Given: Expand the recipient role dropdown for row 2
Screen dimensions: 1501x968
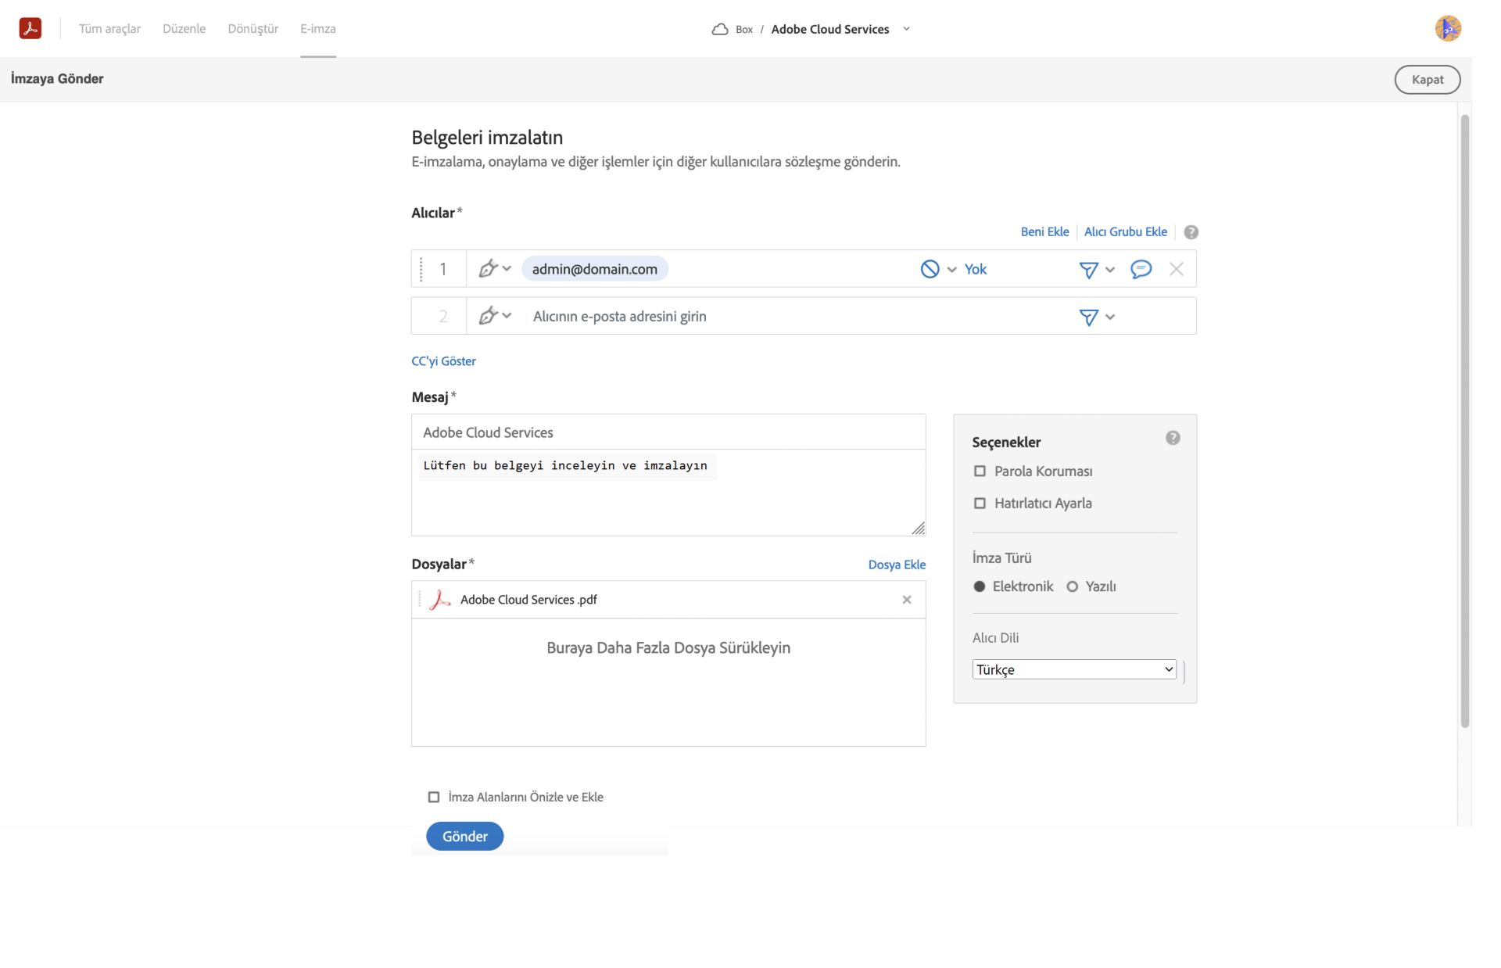Looking at the screenshot, I should pyautogui.click(x=493, y=316).
